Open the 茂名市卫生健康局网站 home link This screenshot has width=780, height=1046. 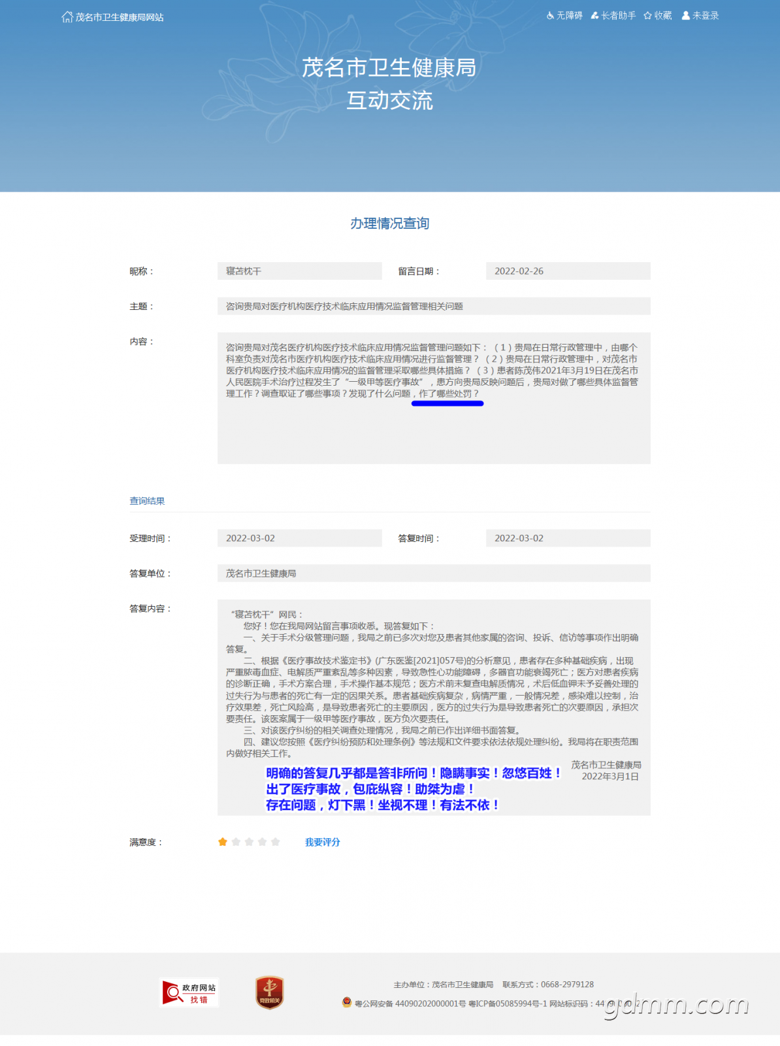pos(120,17)
